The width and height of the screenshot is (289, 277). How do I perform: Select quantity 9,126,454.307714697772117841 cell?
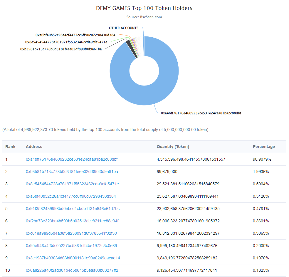pos(187,270)
